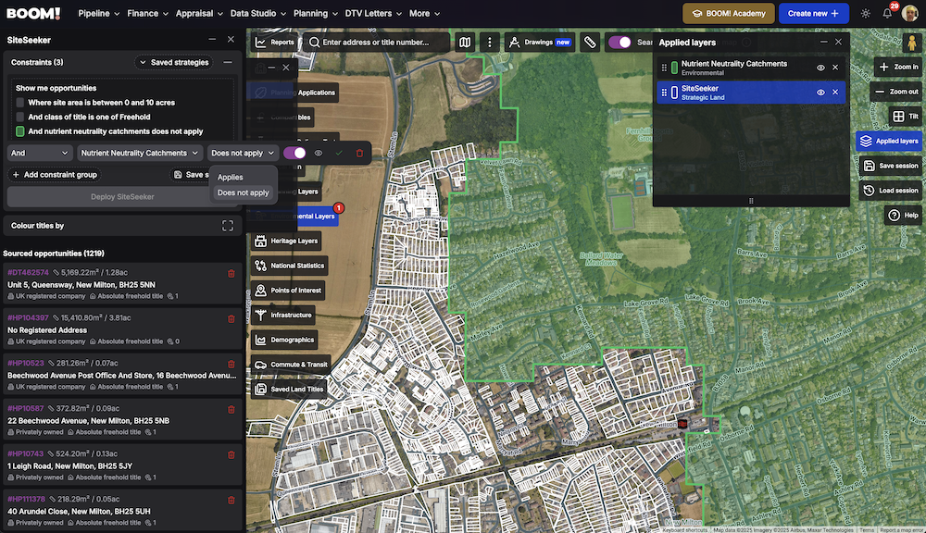Image resolution: width=926 pixels, height=533 pixels.
Task: Select the measure ruler tool
Action: pos(589,43)
